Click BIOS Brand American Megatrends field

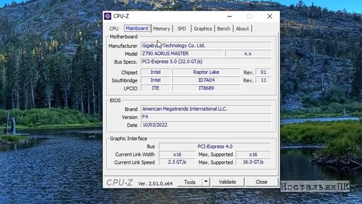click(x=206, y=109)
